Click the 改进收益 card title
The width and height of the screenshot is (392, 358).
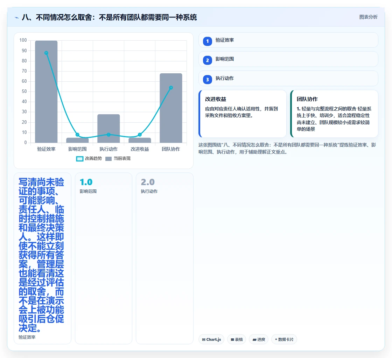216,99
